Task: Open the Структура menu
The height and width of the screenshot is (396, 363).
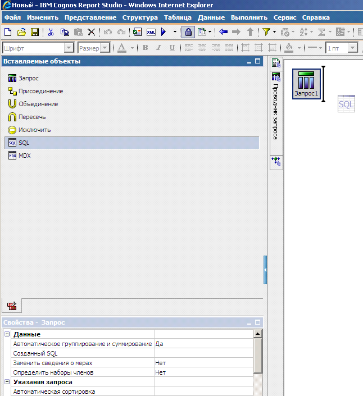Action: pyautogui.click(x=140, y=17)
